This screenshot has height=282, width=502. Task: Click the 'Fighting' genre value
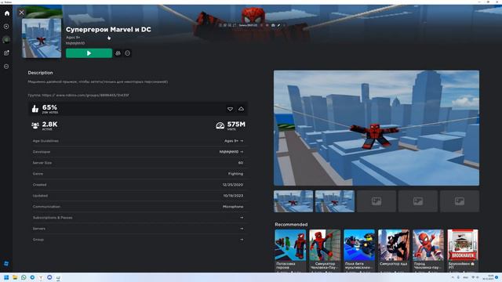(x=235, y=174)
